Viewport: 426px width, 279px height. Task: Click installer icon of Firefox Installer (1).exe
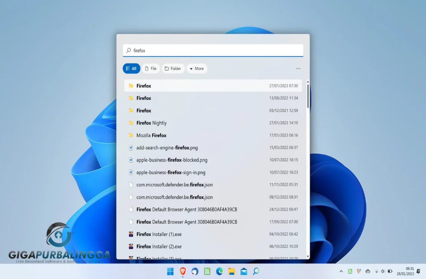tap(131, 234)
